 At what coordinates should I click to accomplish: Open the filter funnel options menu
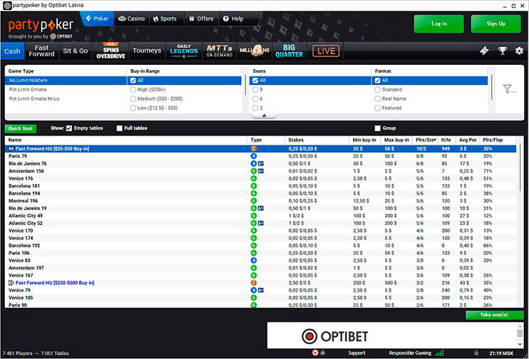click(x=508, y=89)
